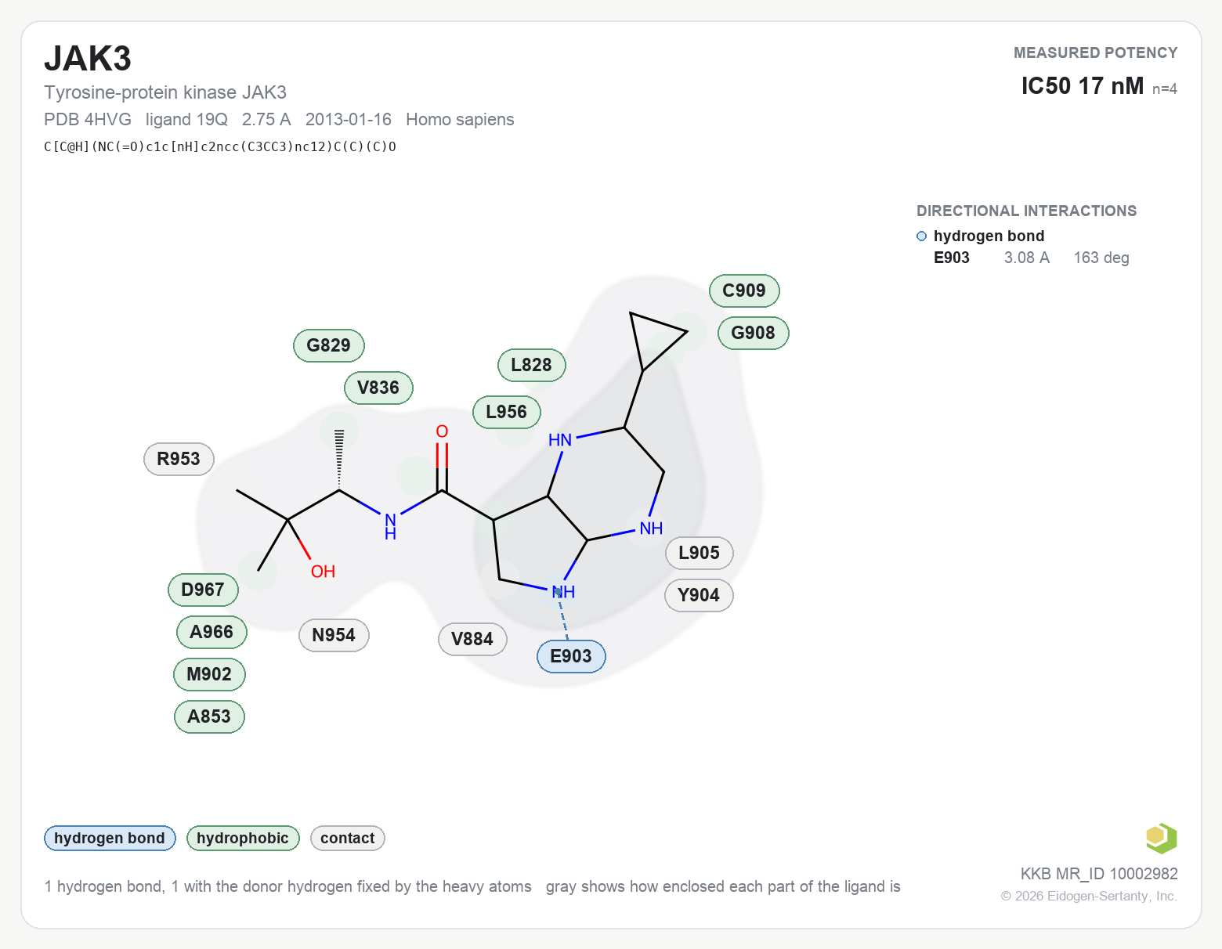1222x949 pixels.
Task: Click the hydrogen bond legend pill
Action: (110, 838)
